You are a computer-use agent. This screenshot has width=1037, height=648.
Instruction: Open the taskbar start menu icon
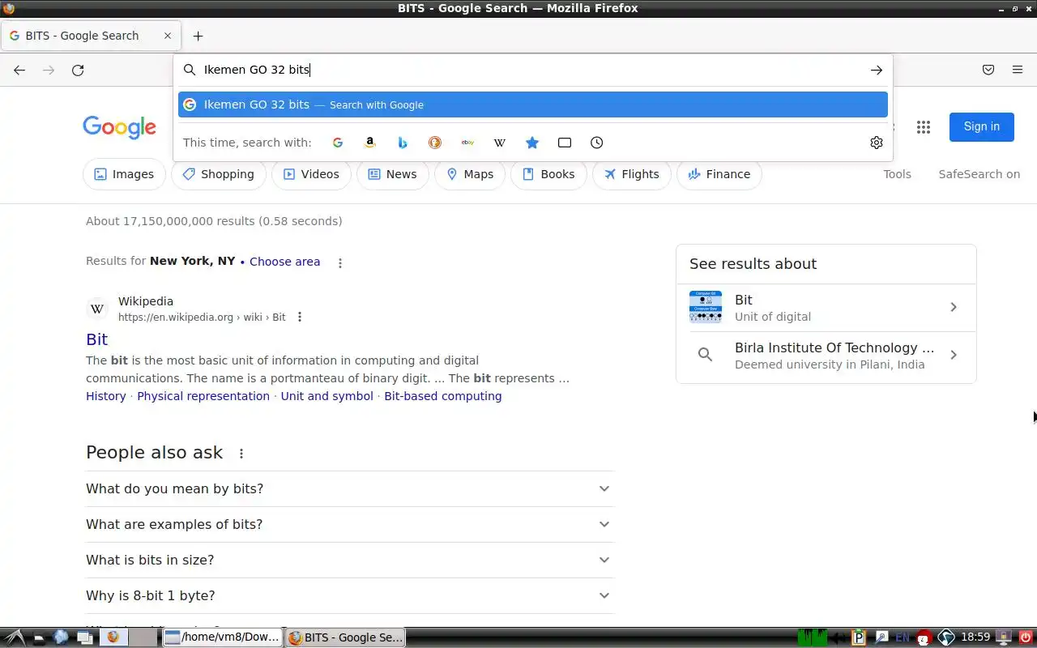click(x=14, y=637)
